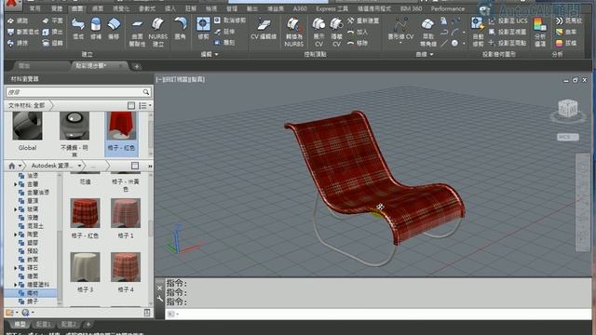Toggle document materials thumbnail view button
This screenshot has width=596, height=335.
tap(131, 105)
